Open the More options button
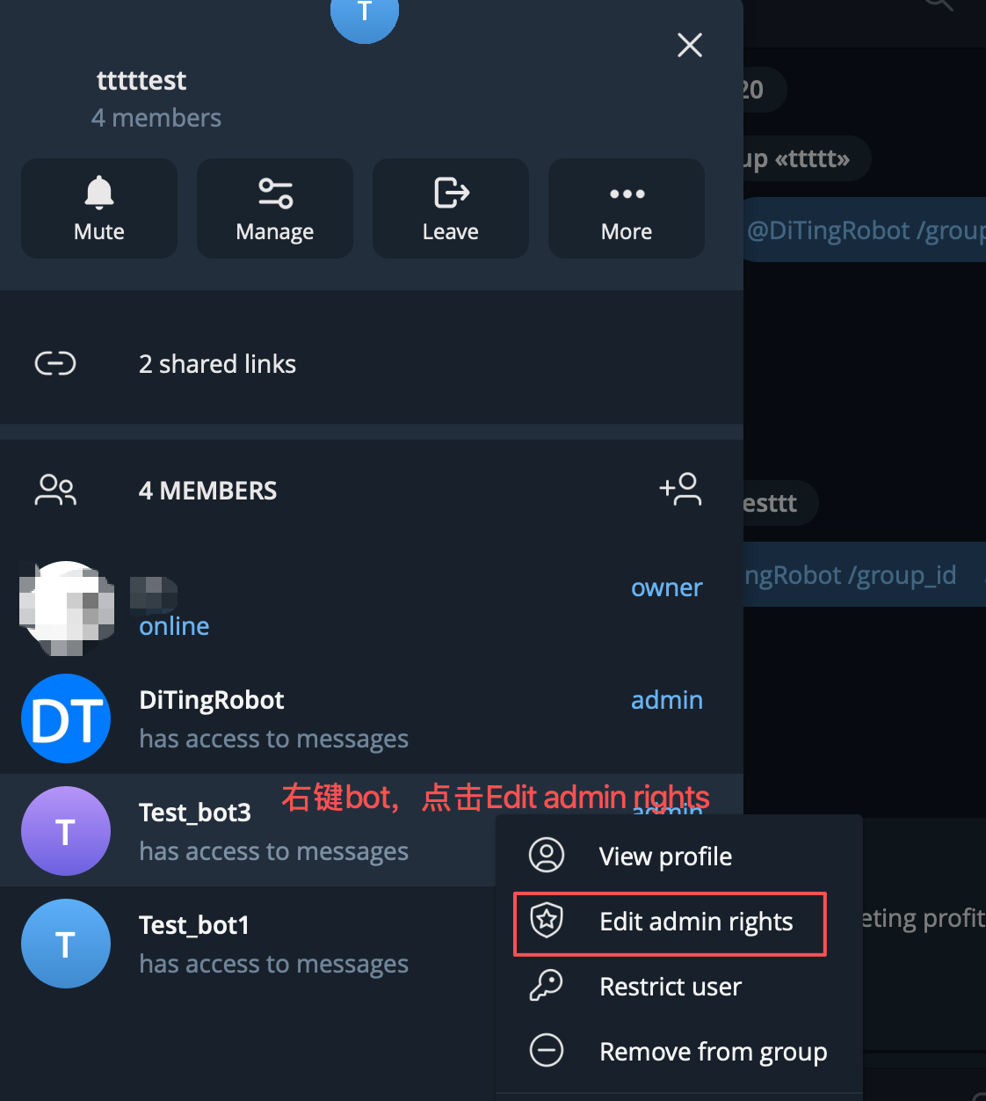 coord(627,208)
